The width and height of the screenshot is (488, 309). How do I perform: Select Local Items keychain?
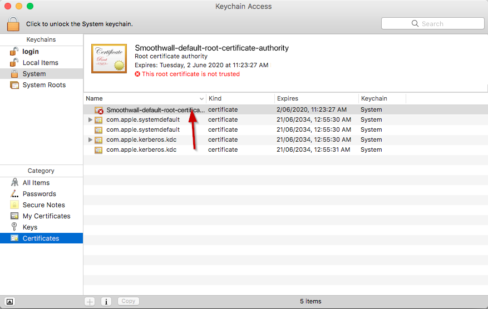click(40, 63)
